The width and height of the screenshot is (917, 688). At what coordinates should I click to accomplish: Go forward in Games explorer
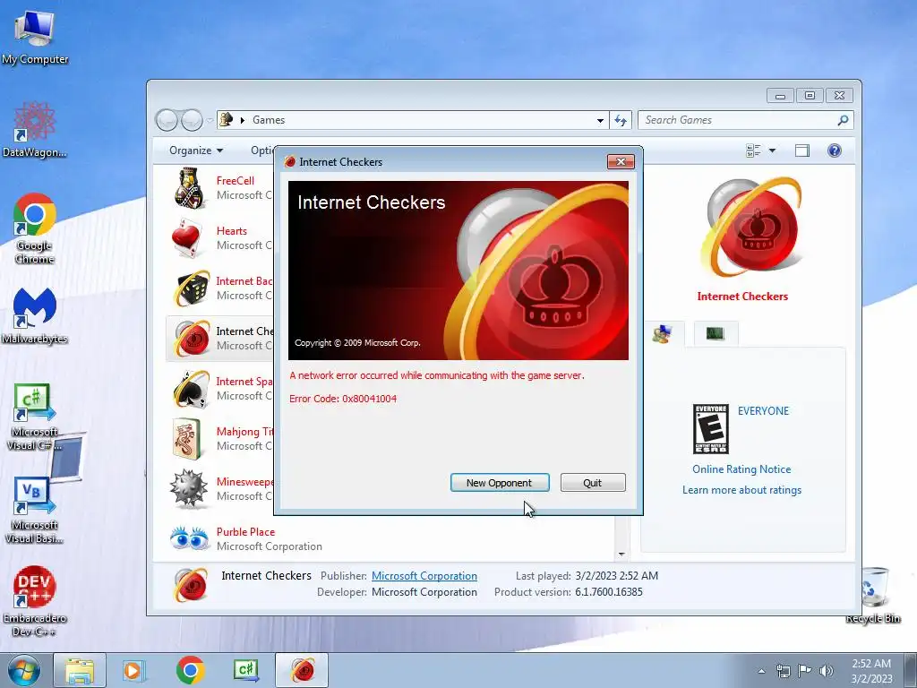point(192,121)
